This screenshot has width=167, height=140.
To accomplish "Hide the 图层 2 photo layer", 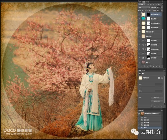I will point(139,62).
